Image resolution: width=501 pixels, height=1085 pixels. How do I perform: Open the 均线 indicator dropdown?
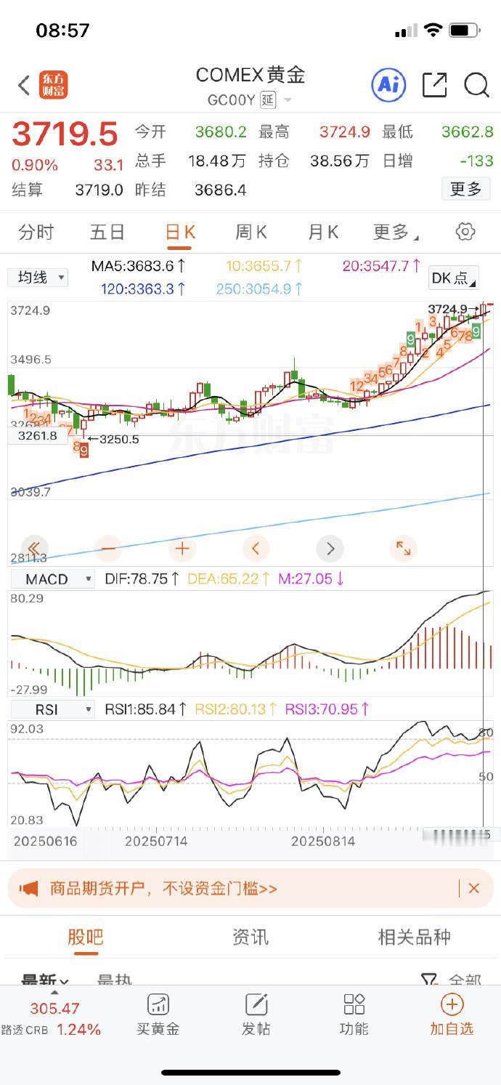38,277
